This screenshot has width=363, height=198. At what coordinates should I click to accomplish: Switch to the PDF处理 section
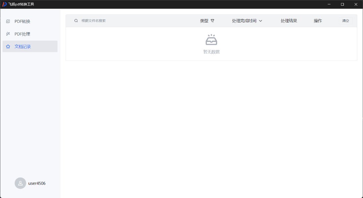click(x=22, y=34)
